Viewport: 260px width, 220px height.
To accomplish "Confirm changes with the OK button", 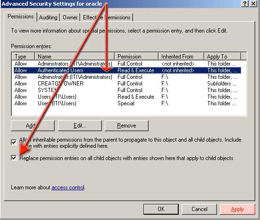I will pos(161,209).
